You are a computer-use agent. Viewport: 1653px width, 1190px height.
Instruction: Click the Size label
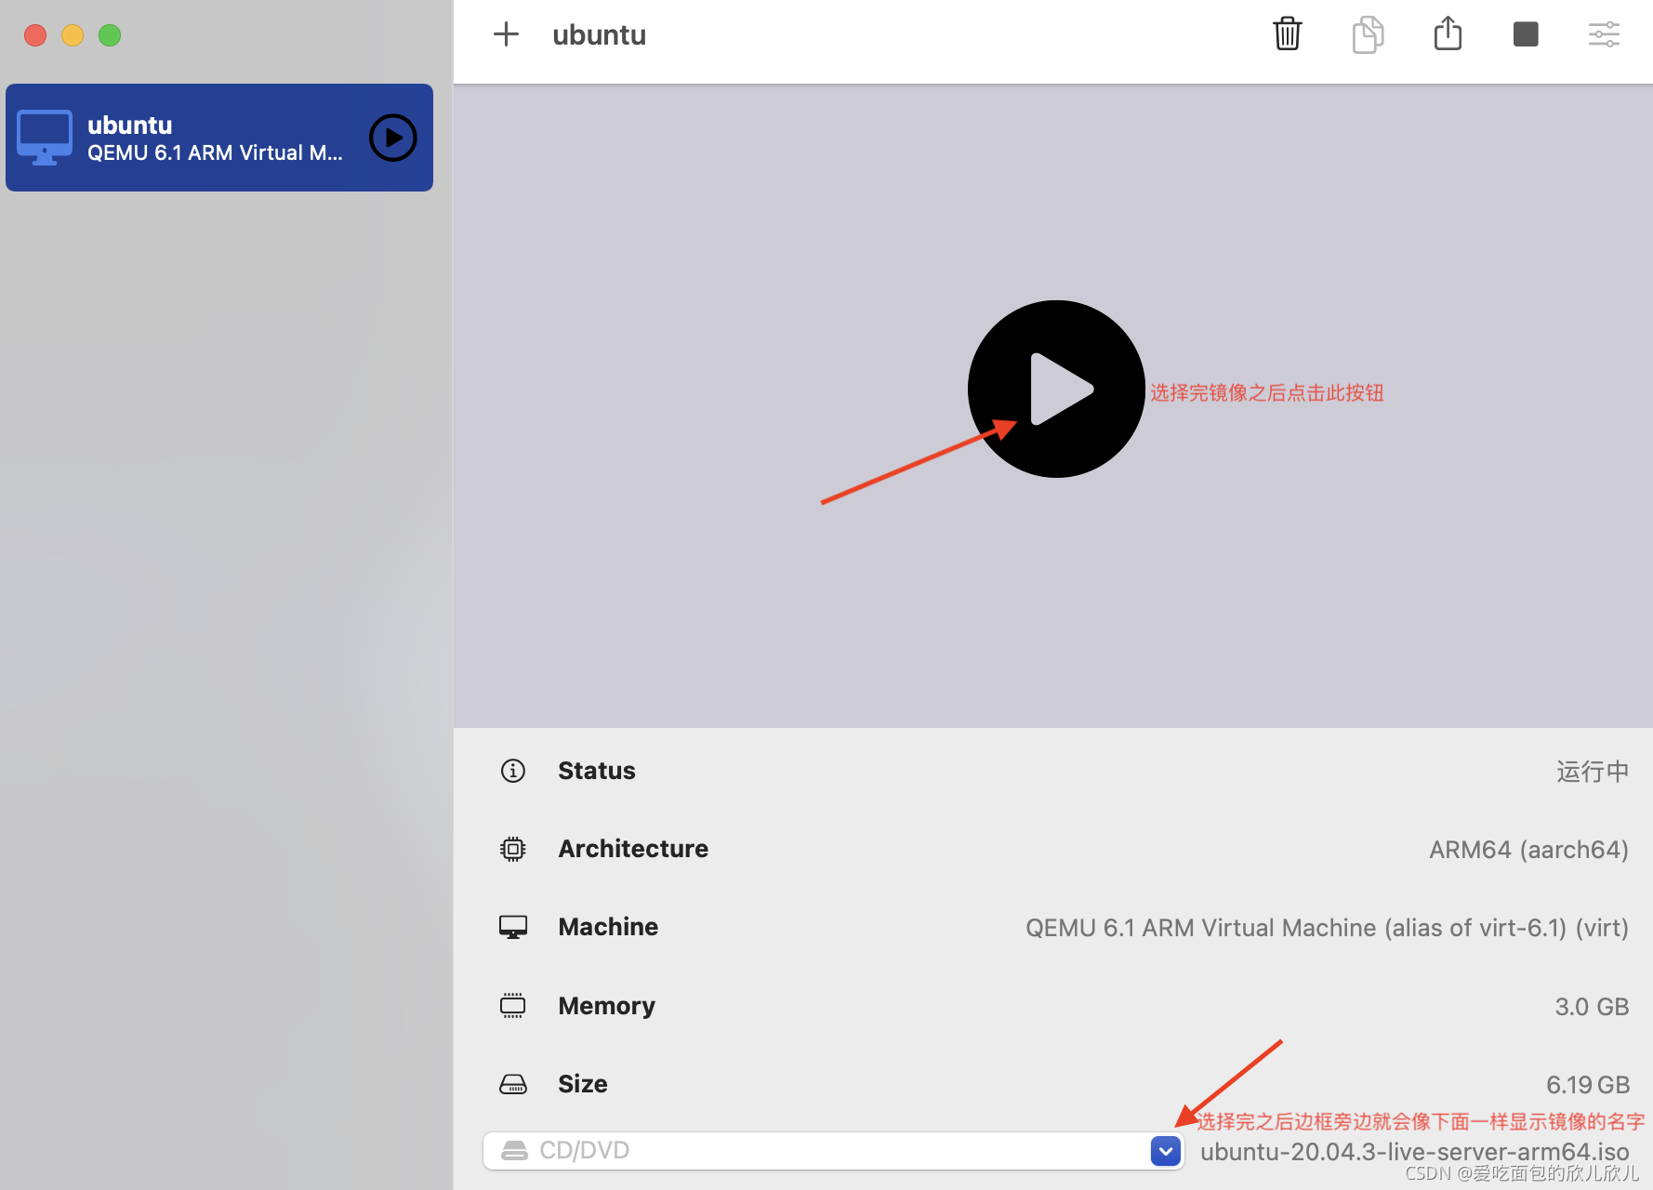tap(583, 1084)
